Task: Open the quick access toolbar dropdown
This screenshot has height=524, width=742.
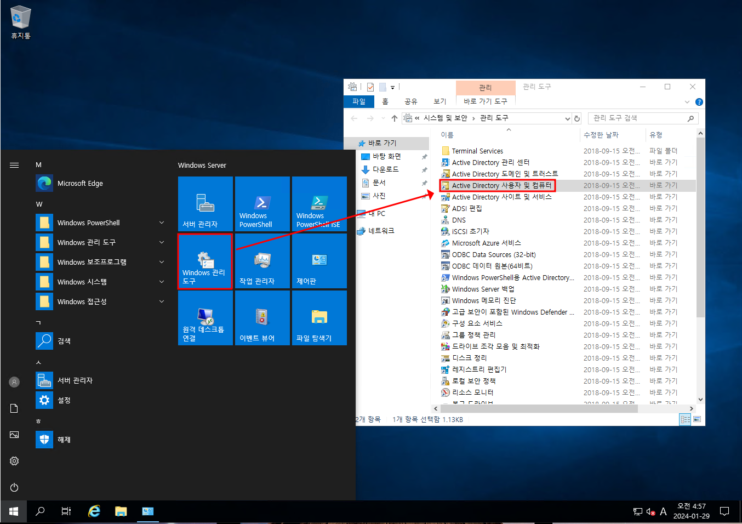Action: click(393, 87)
